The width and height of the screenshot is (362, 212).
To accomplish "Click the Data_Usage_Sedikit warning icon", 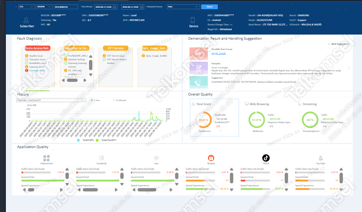I will tap(143, 56).
